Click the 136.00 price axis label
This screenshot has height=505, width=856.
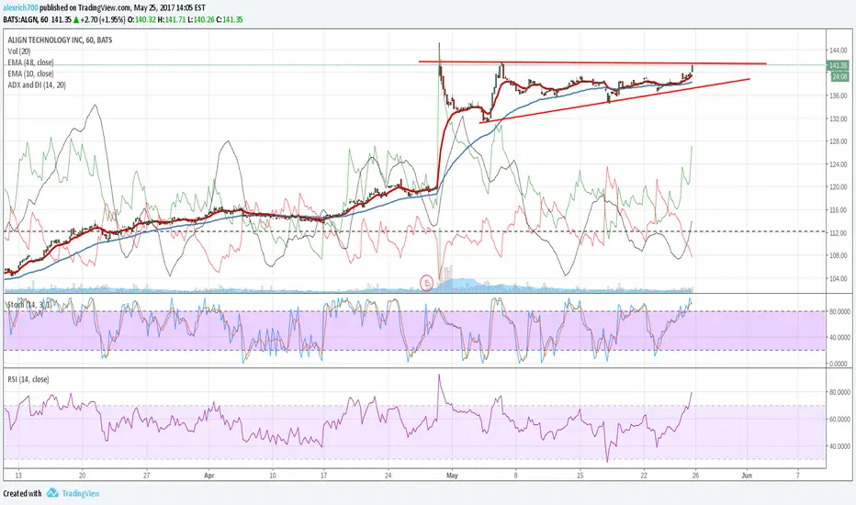(838, 96)
